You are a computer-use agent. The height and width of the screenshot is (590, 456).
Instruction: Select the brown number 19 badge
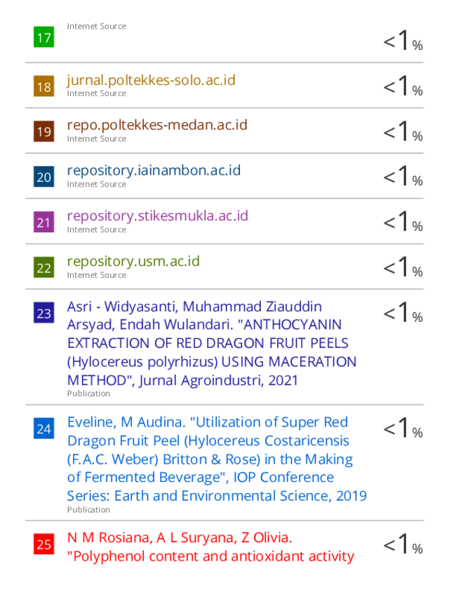[x=43, y=131]
